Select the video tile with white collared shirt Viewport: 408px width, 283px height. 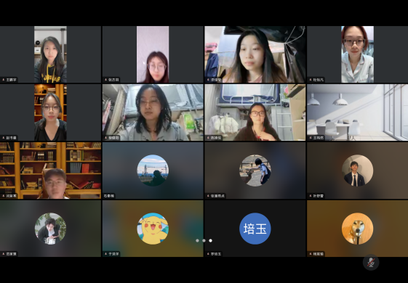pos(358,54)
